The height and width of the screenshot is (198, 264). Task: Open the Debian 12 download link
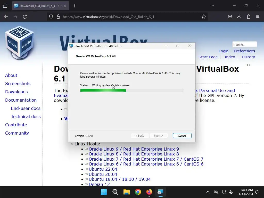[x=99, y=184]
